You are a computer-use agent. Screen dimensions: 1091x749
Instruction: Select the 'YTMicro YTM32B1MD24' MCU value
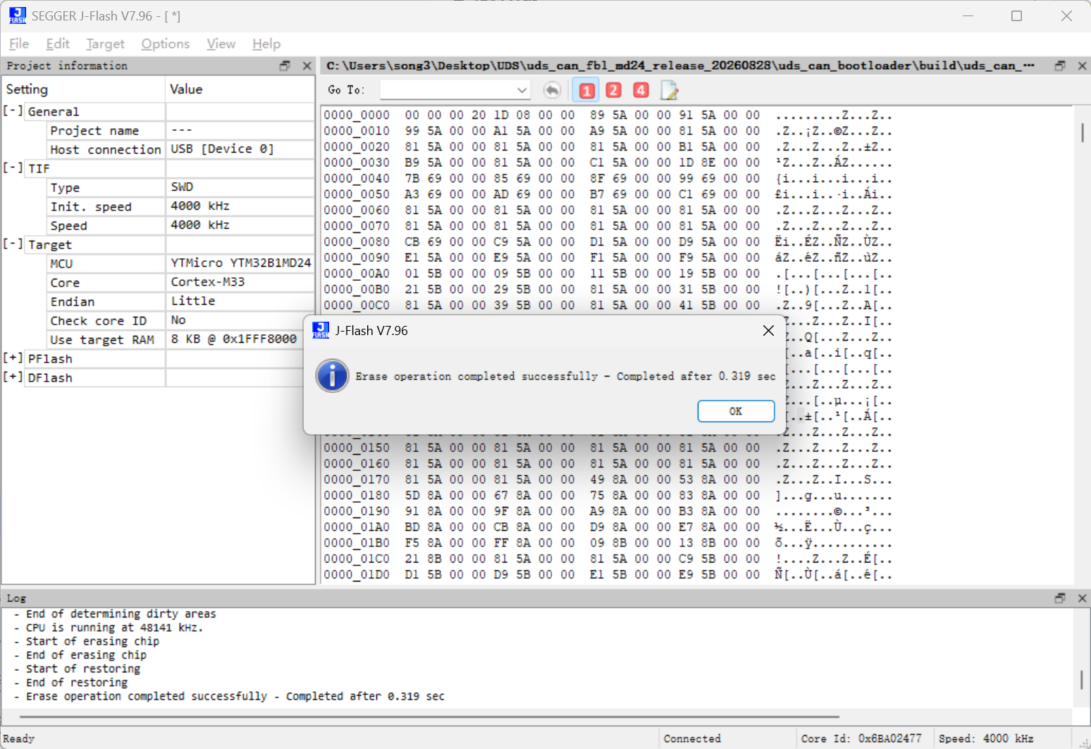coord(240,263)
